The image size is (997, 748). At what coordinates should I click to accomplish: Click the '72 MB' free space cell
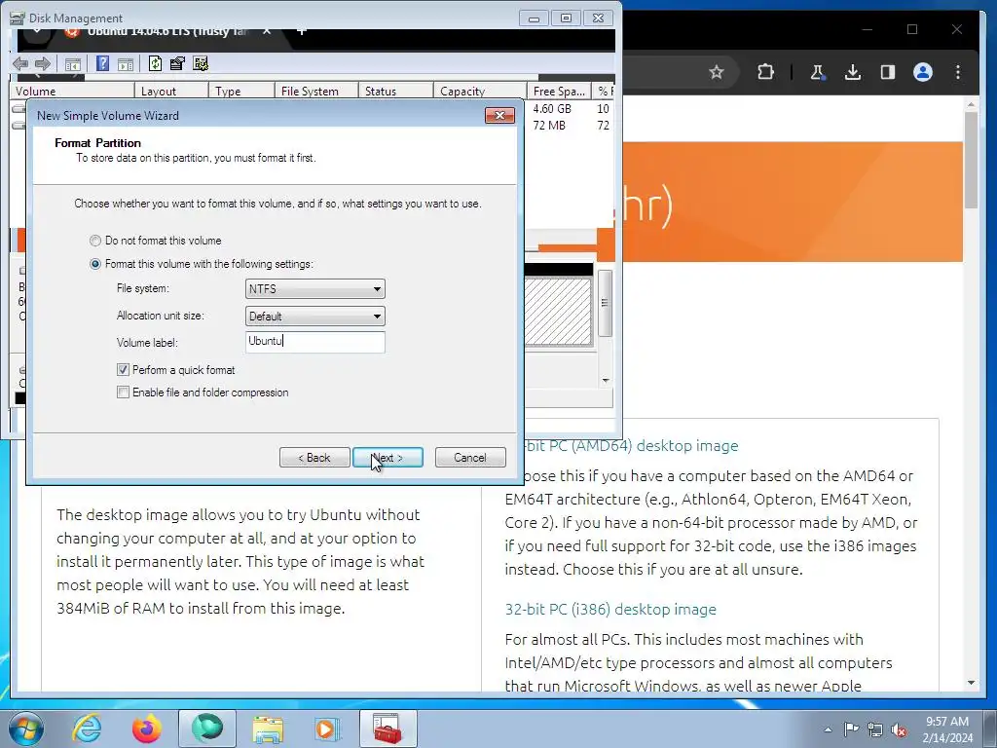[x=549, y=126]
